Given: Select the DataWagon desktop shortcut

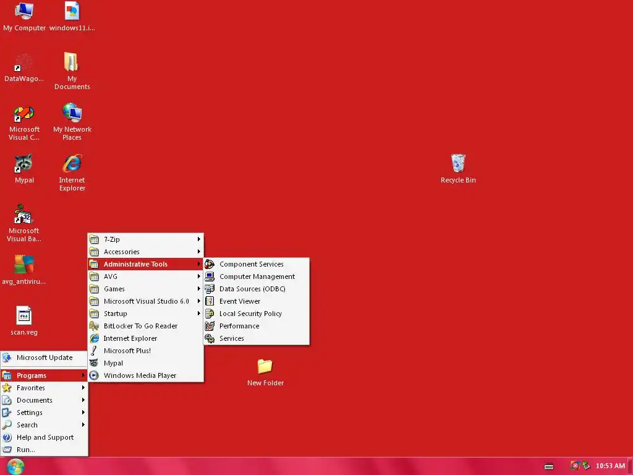Looking at the screenshot, I should coord(24,67).
